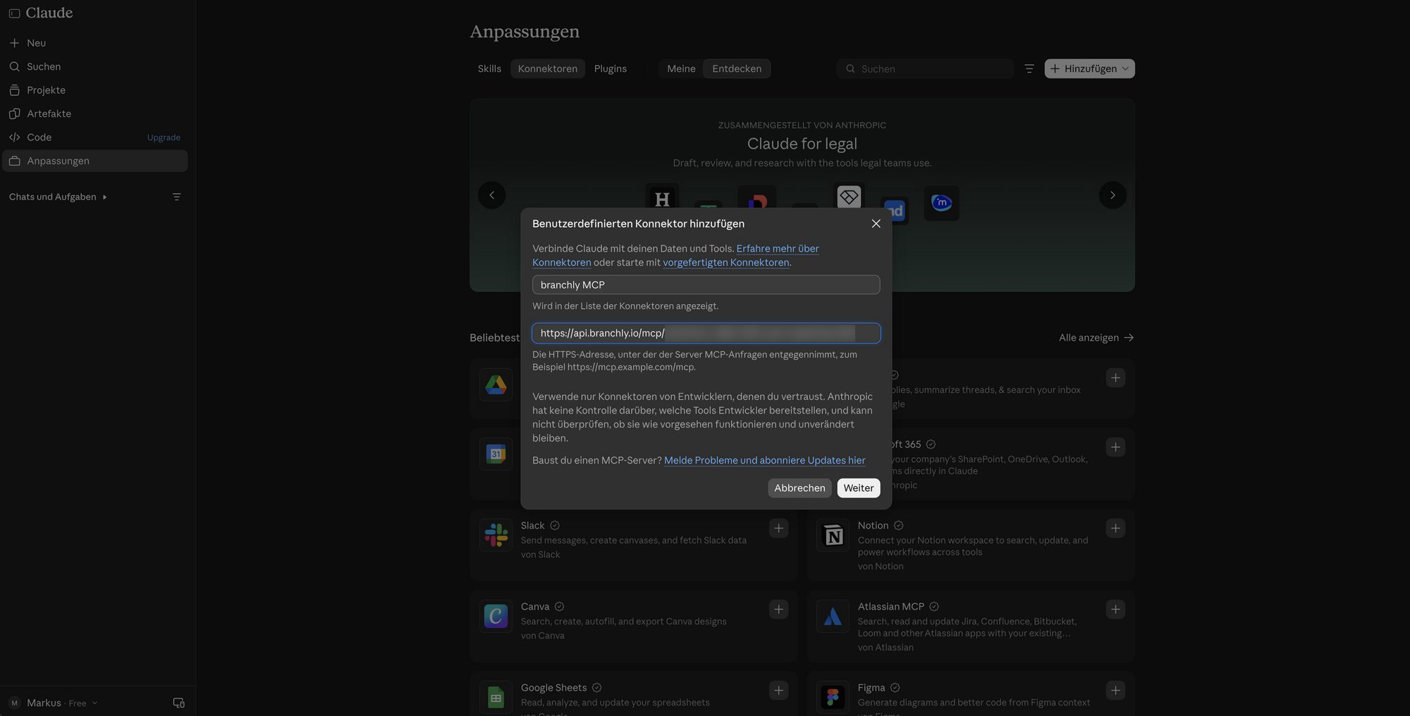
Task: Click the name field containing branchly MCP
Action: (706, 285)
